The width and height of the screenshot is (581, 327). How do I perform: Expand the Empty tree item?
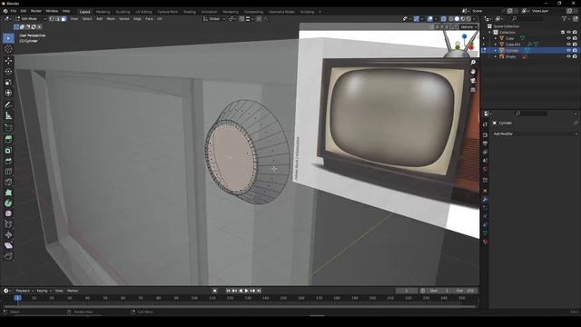[496, 56]
